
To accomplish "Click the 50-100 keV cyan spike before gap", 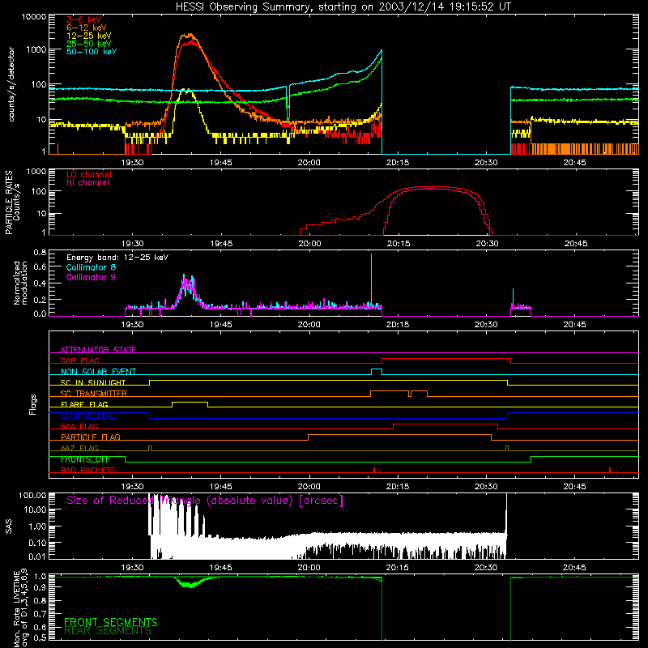I will coord(381,51).
